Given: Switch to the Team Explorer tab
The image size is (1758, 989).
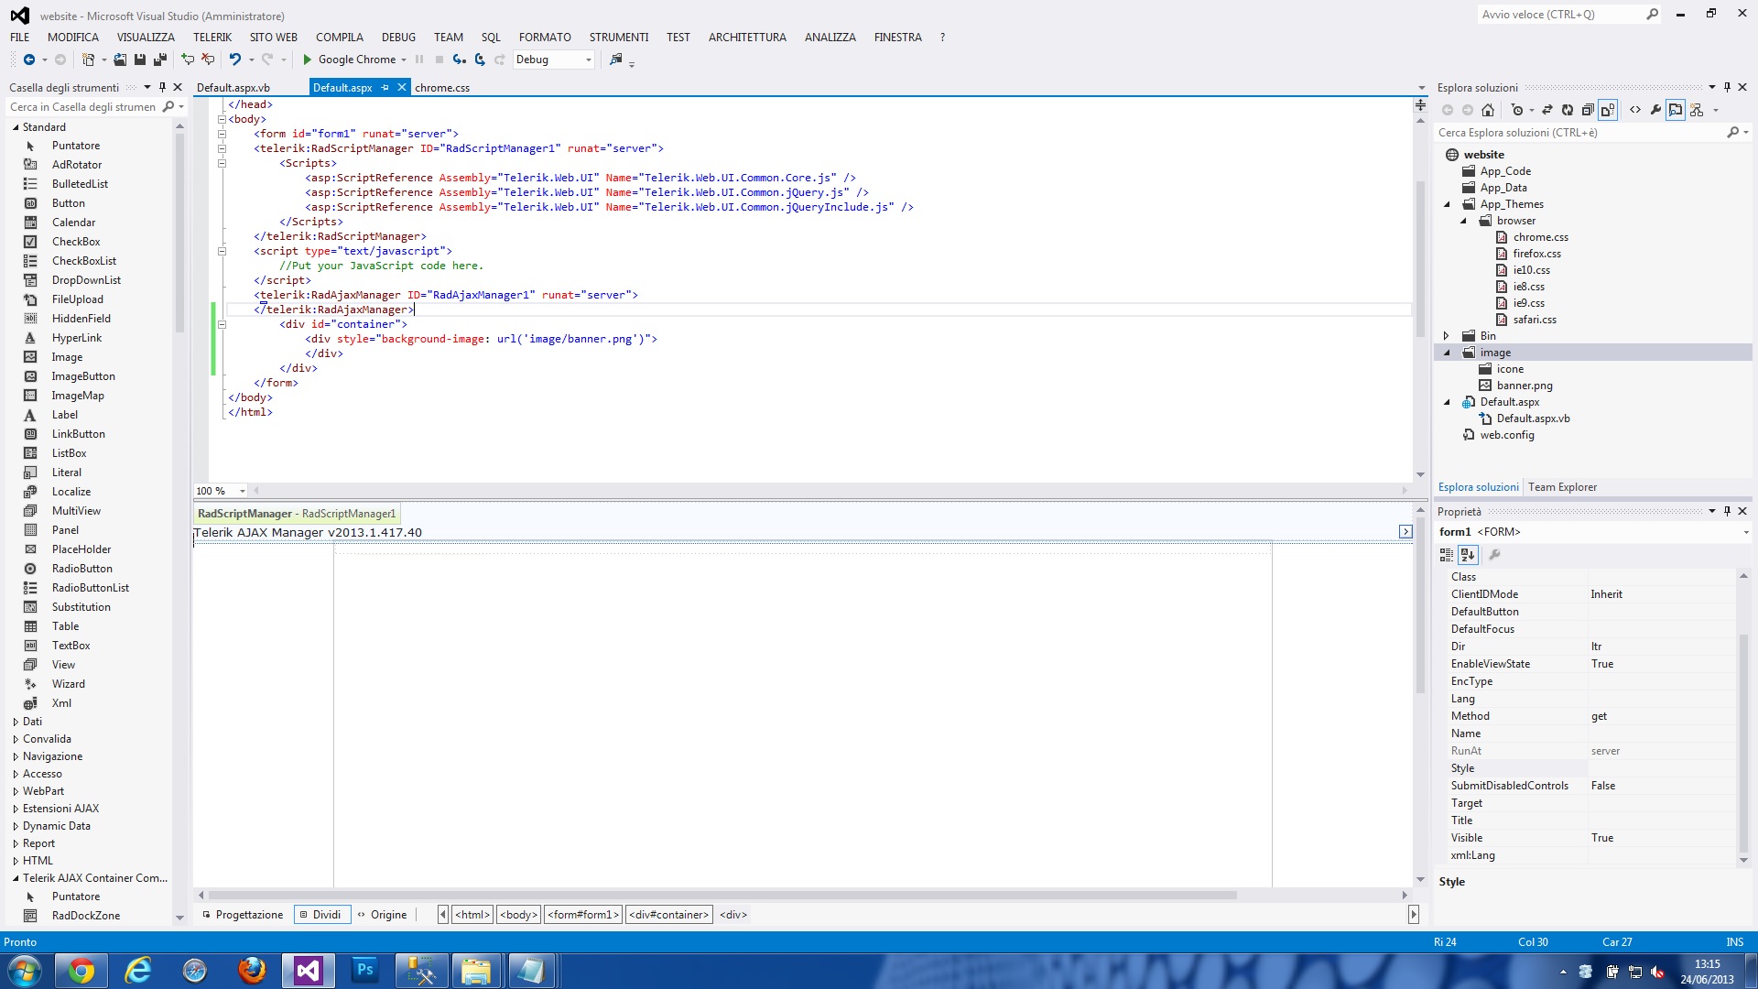Looking at the screenshot, I should (x=1562, y=487).
